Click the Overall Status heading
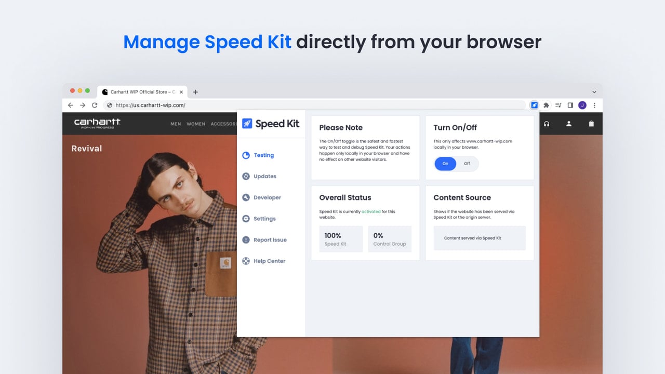 pos(345,197)
